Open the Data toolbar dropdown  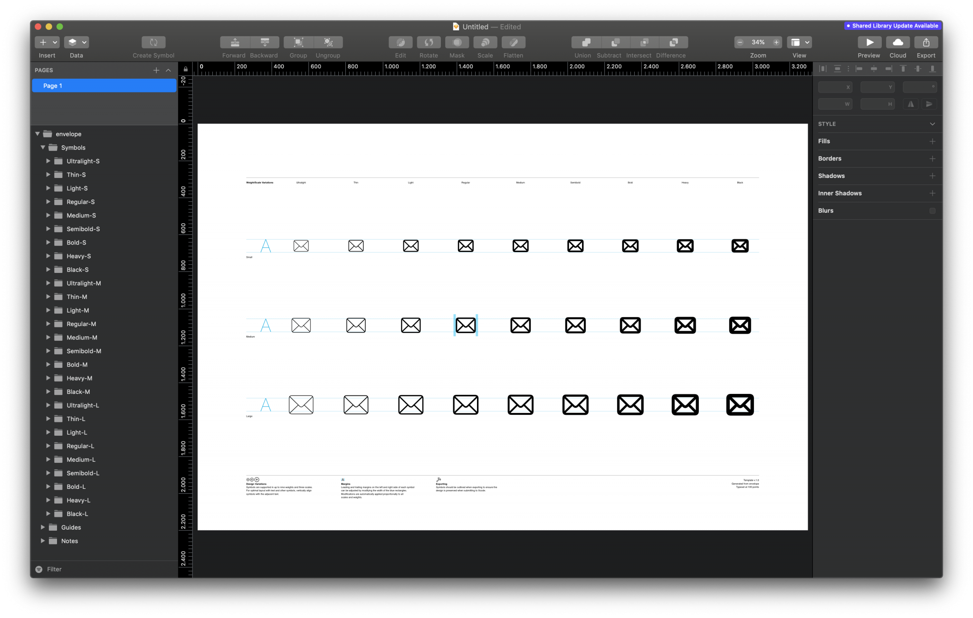click(76, 42)
